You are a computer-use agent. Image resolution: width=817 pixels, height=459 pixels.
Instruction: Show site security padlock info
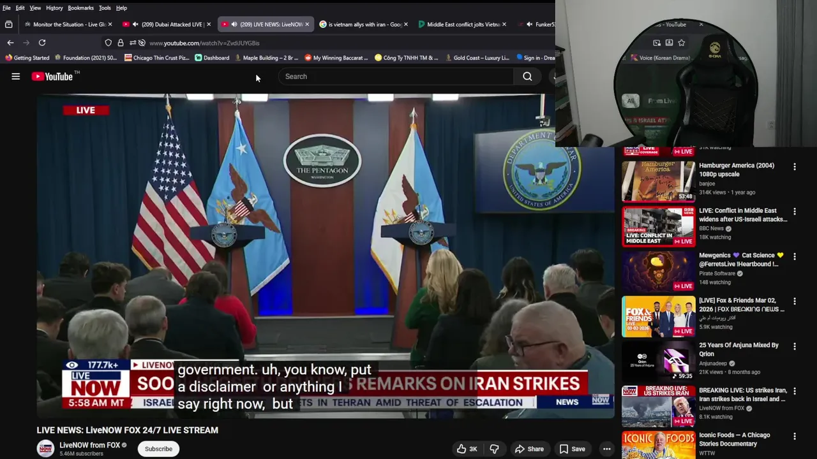point(120,43)
